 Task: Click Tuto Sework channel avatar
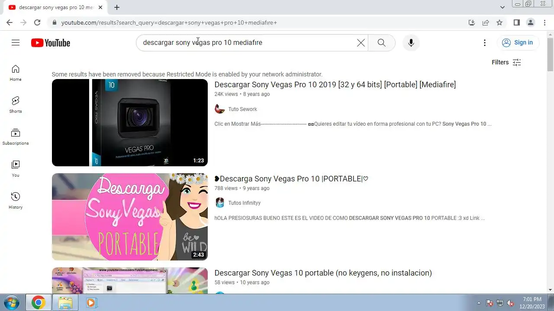click(x=220, y=109)
